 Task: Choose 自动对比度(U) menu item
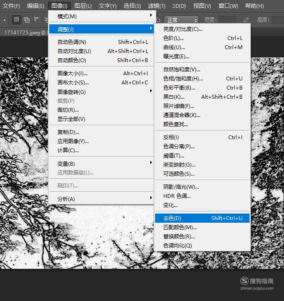pos(102,51)
